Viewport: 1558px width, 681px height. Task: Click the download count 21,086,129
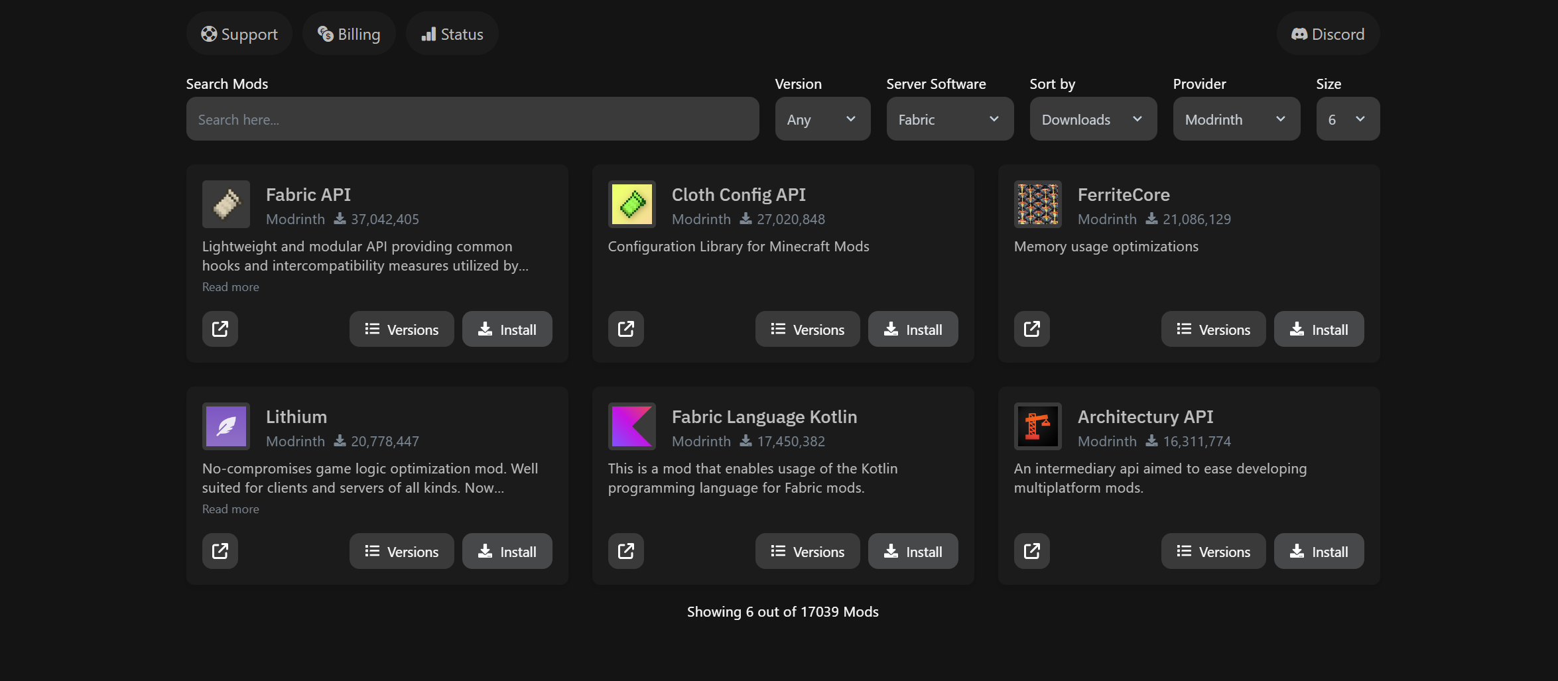1197,219
